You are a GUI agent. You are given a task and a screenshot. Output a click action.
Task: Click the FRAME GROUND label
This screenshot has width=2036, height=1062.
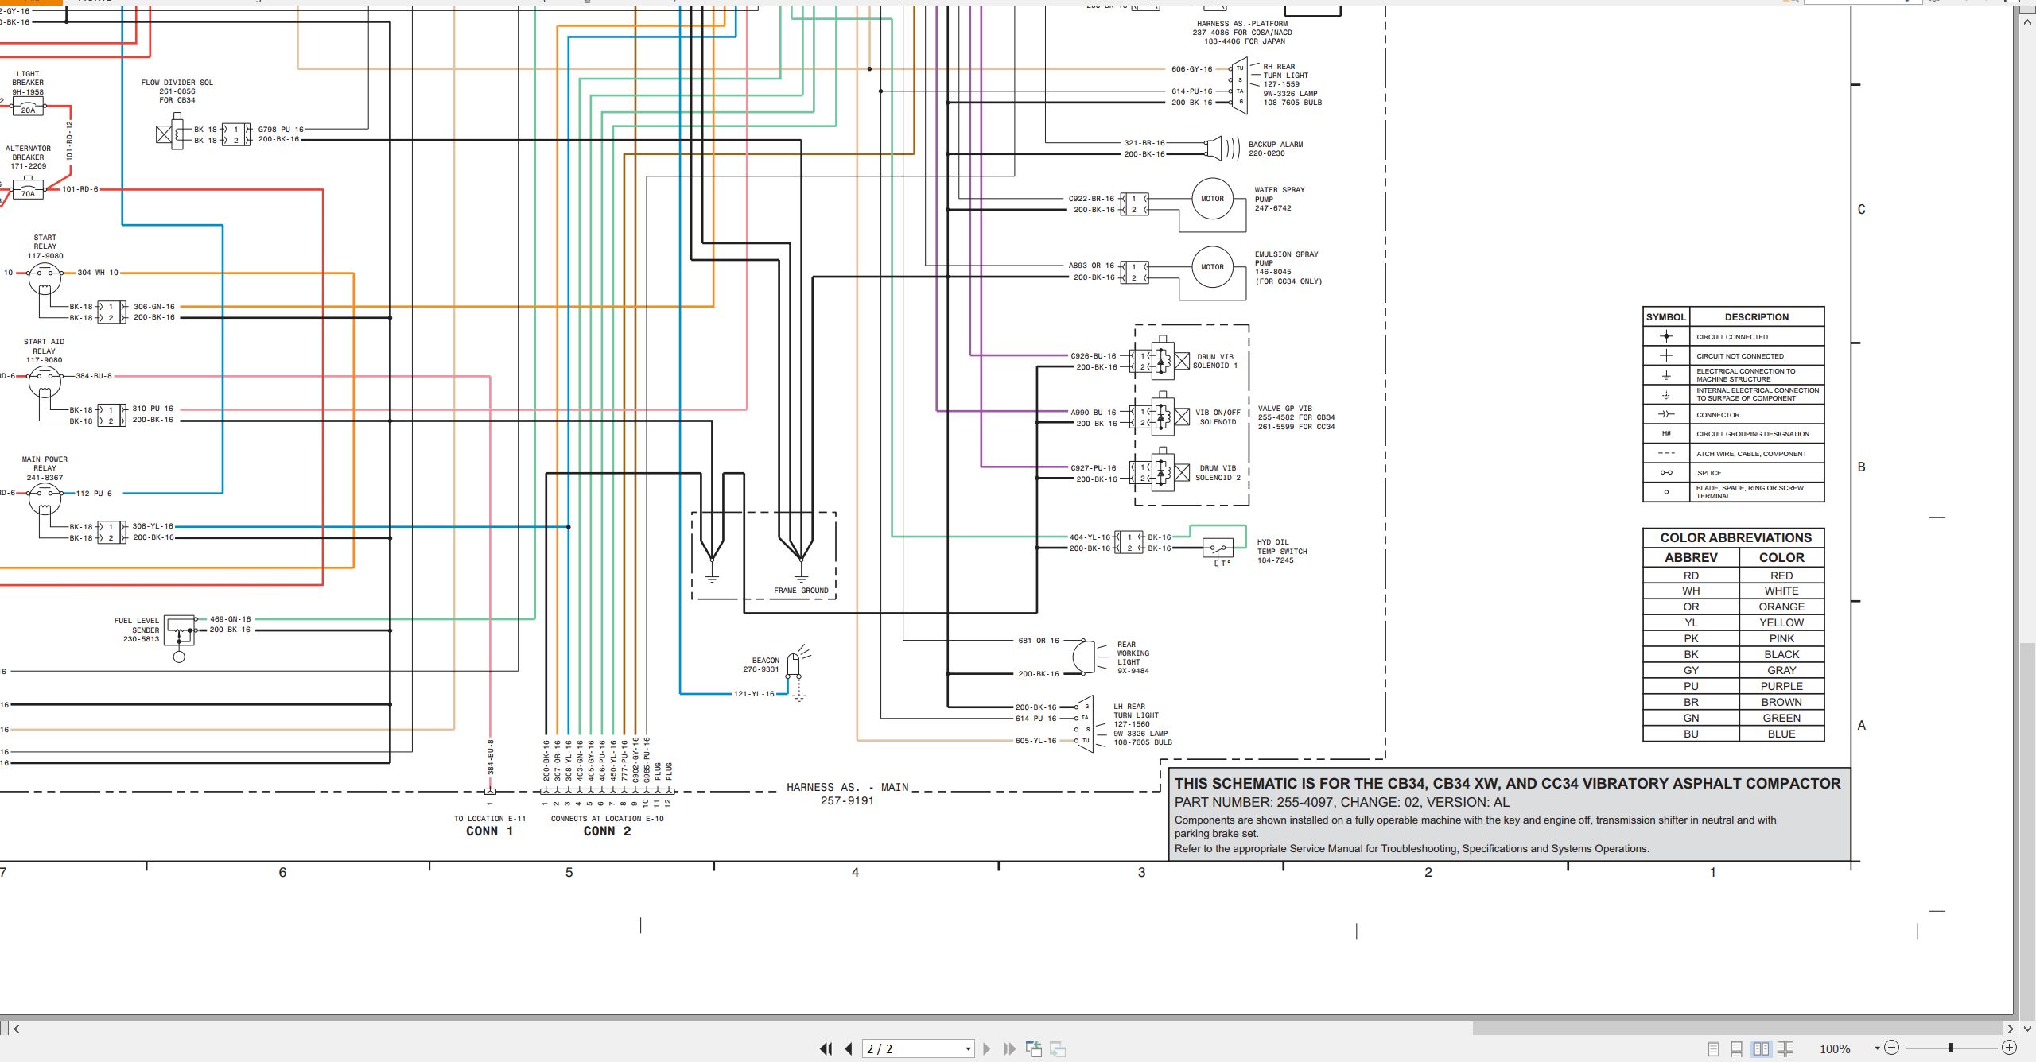pos(801,591)
